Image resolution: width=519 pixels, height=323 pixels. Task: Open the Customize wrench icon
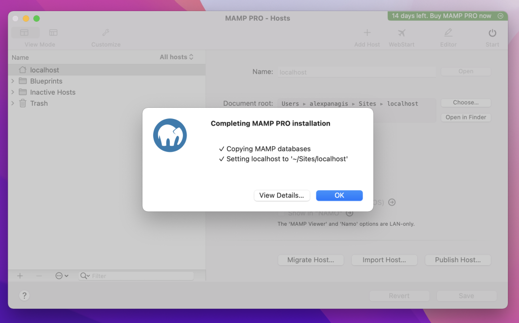tap(106, 32)
